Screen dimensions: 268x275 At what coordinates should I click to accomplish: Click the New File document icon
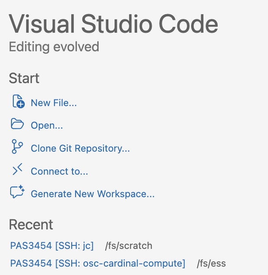19,101
